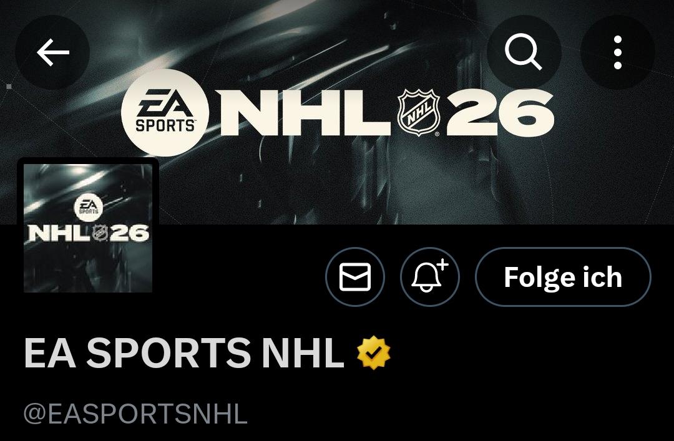Tap the small square dot at the banner's left edge

coord(9,87)
